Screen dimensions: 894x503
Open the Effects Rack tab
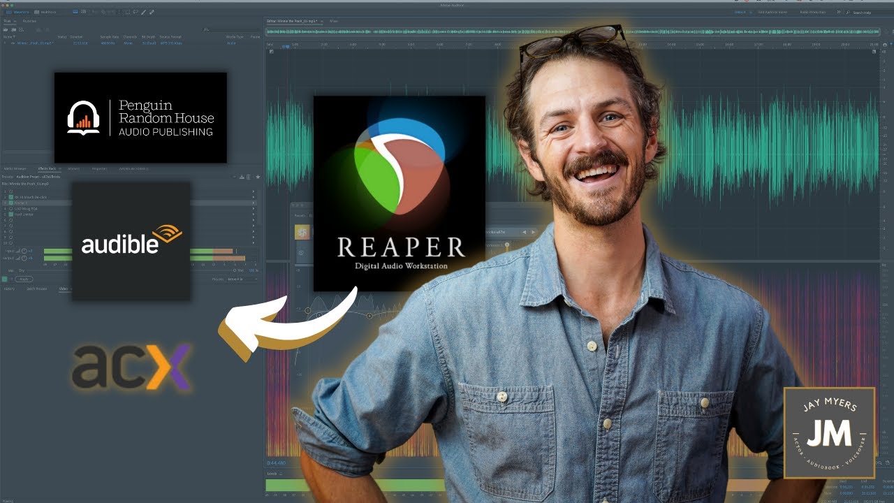[47, 168]
